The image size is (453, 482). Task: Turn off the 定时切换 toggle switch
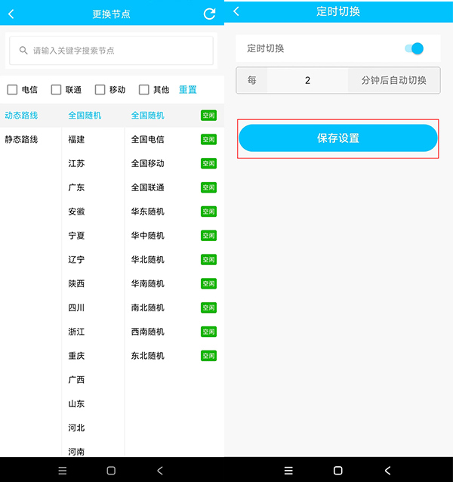(x=414, y=49)
